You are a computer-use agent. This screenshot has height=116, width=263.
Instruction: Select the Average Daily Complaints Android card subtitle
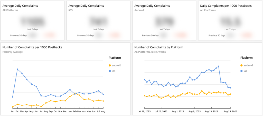coord(139,11)
